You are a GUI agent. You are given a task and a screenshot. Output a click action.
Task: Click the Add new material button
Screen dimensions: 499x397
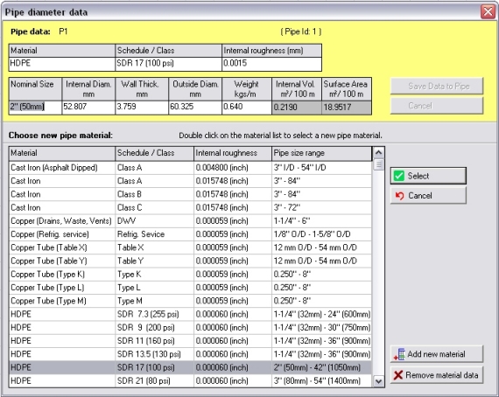(437, 354)
